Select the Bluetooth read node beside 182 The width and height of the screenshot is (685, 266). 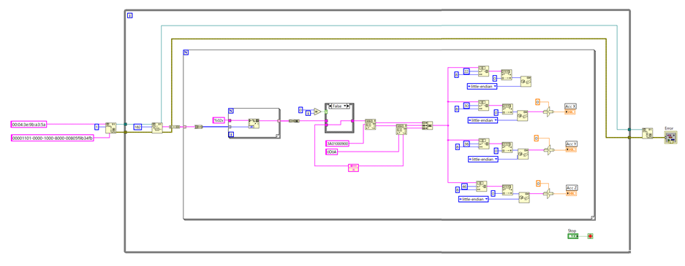pos(156,128)
